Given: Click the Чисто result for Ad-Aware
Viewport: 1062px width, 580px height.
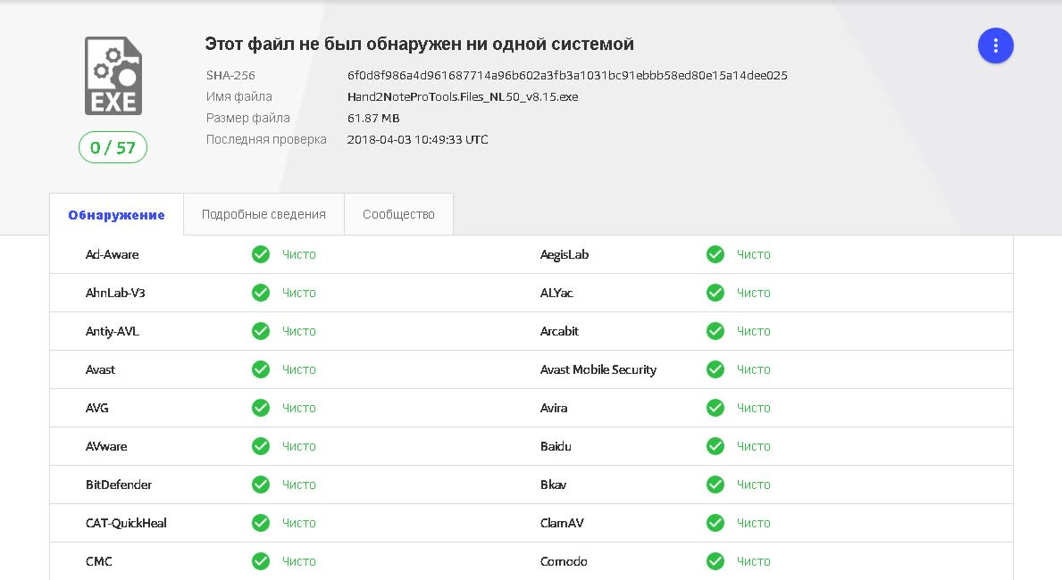Looking at the screenshot, I should [298, 254].
